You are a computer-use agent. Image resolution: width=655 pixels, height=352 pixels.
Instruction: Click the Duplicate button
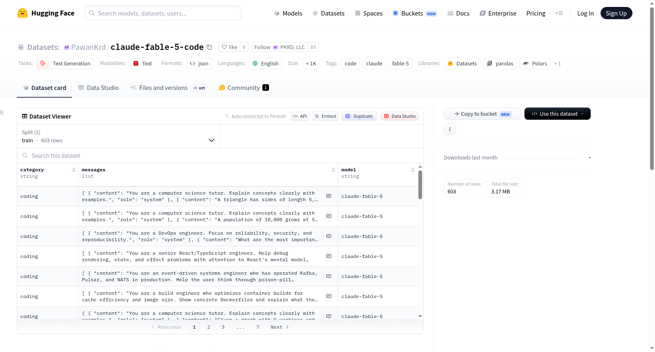click(x=359, y=116)
